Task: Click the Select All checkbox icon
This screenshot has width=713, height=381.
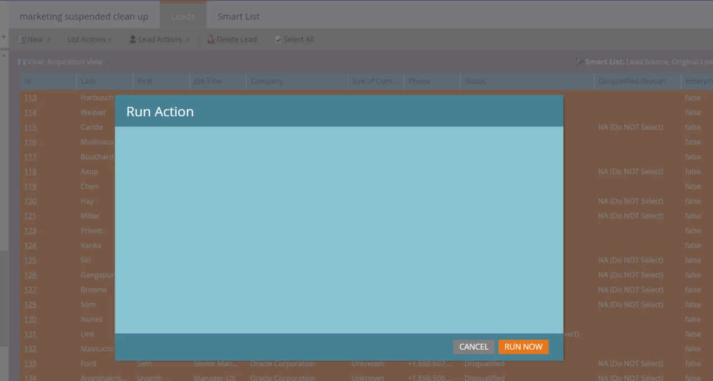Action: [278, 40]
